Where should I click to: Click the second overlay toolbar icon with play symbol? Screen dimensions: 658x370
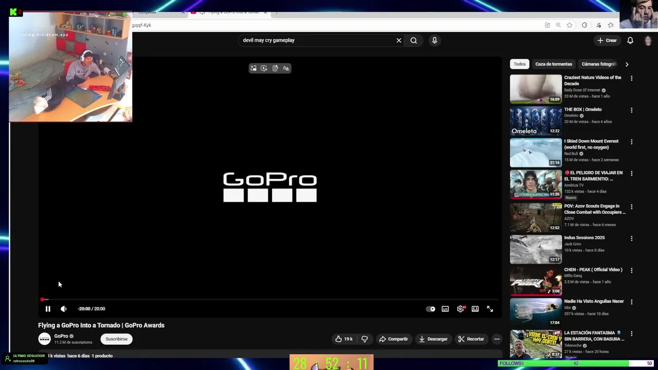click(x=264, y=68)
